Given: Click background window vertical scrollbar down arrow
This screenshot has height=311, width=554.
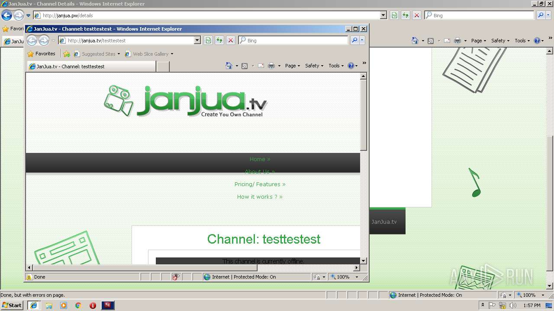Looking at the screenshot, I should click(x=550, y=286).
